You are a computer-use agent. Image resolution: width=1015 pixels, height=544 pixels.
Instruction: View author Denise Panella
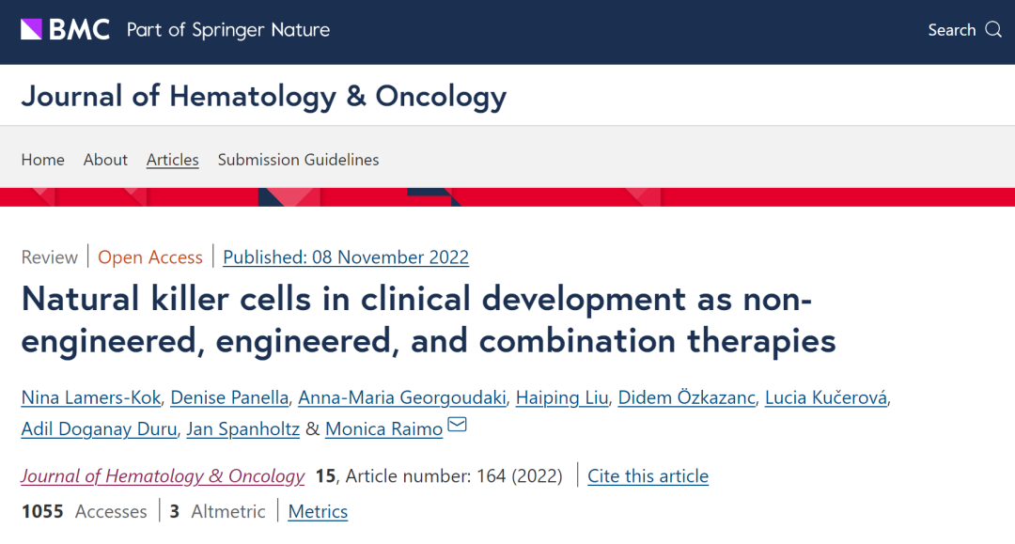[229, 397]
